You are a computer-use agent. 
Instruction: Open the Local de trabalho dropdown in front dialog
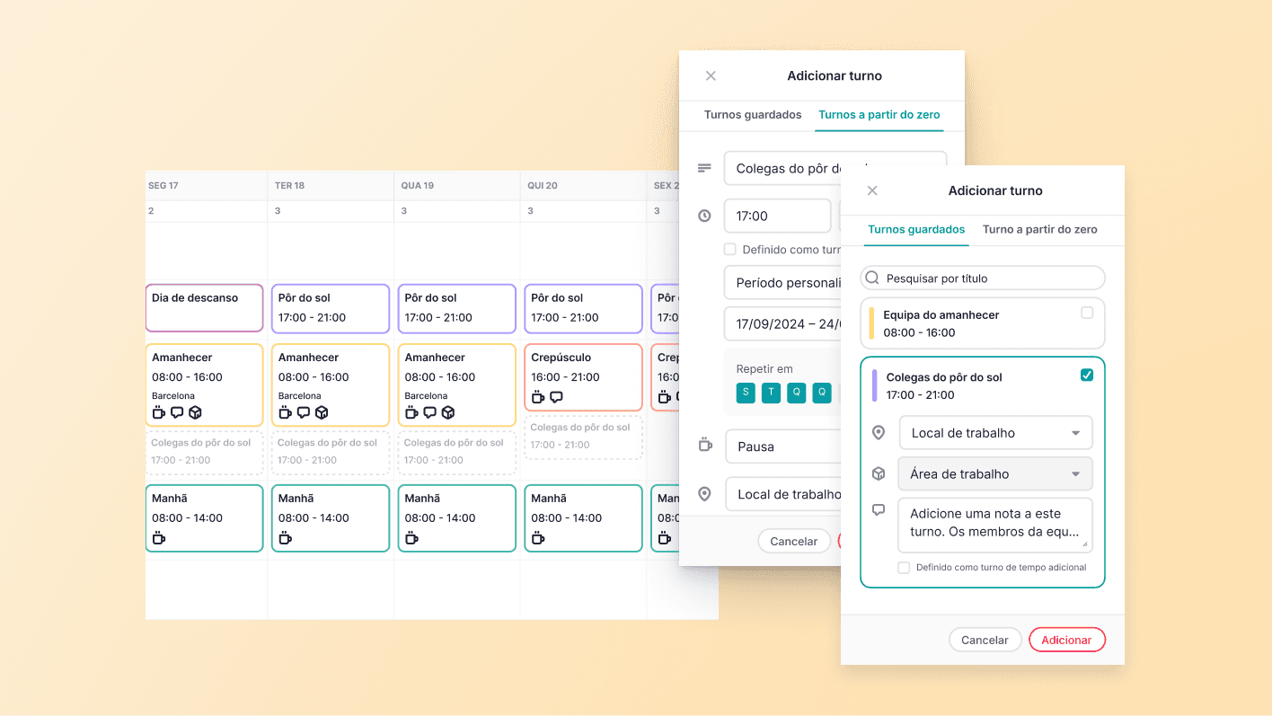(995, 433)
